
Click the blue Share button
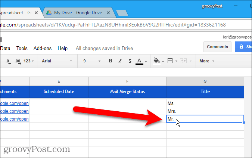tap(243, 47)
